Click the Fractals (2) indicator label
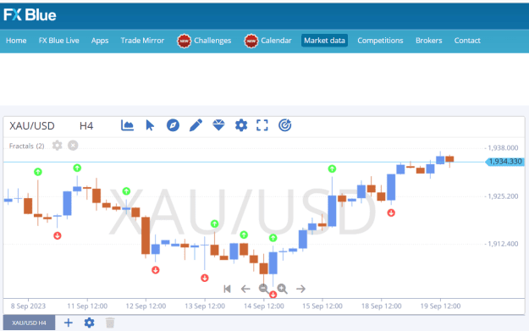This screenshot has width=529, height=331. click(26, 146)
